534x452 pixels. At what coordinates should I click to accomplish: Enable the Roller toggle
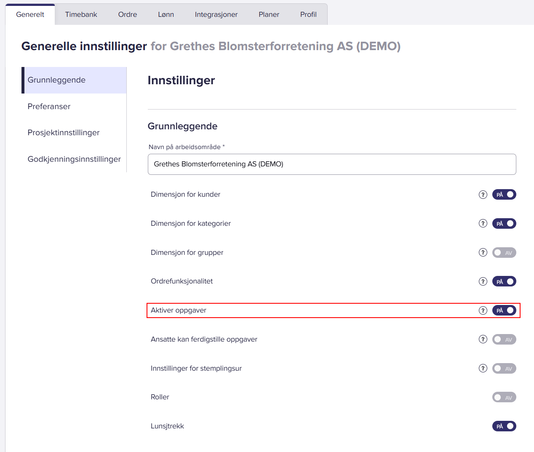(x=504, y=397)
